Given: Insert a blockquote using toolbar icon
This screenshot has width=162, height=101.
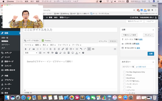Looking at the screenshot, I should (x=34, y=49).
